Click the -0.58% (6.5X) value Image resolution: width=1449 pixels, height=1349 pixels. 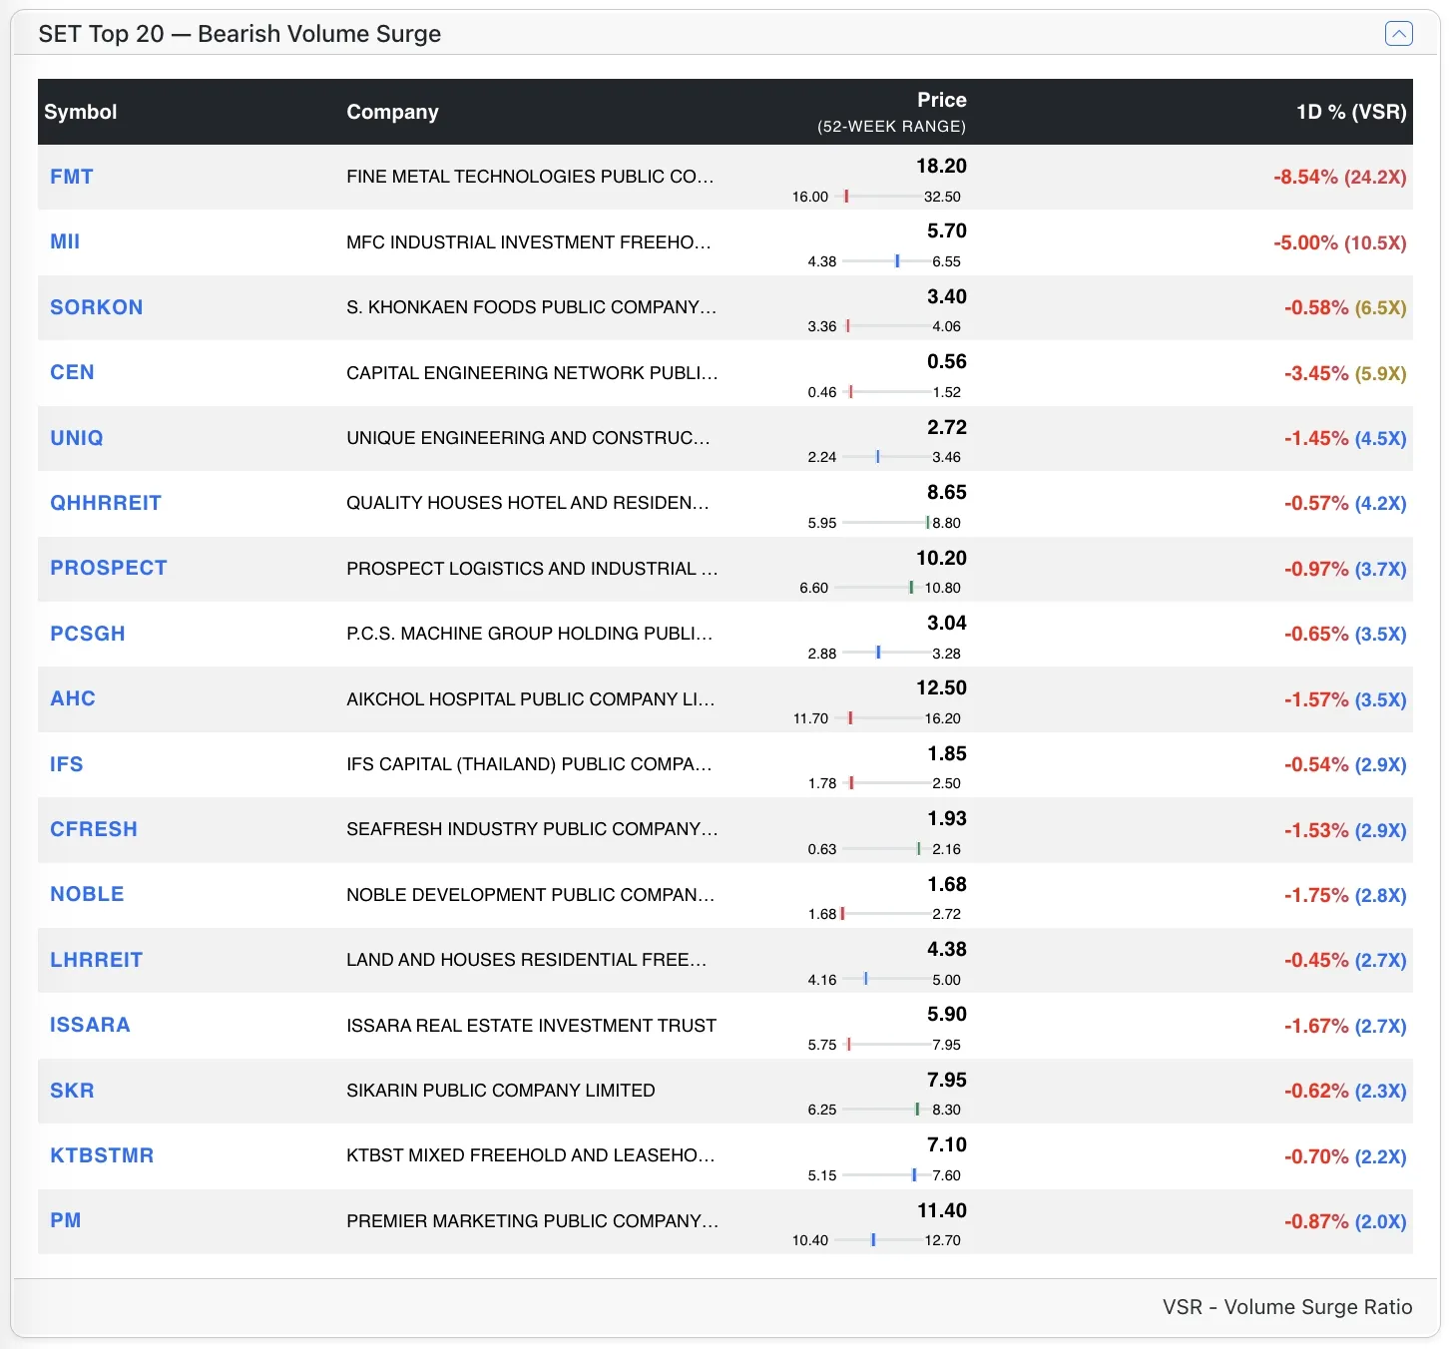(1345, 308)
